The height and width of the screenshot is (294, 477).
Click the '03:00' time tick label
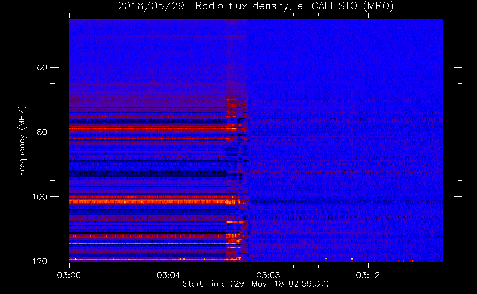point(69,275)
